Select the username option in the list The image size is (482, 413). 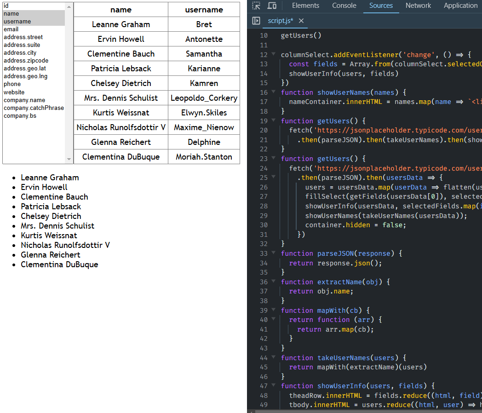34,22
